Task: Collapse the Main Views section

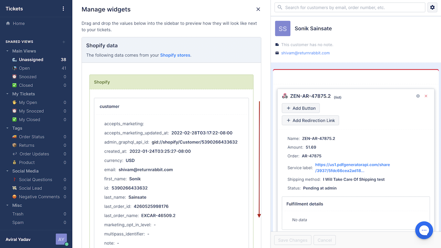Action: 8,51
